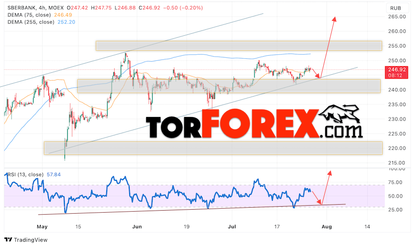Click the current price label 246.92
415x247 pixels.
397,70
